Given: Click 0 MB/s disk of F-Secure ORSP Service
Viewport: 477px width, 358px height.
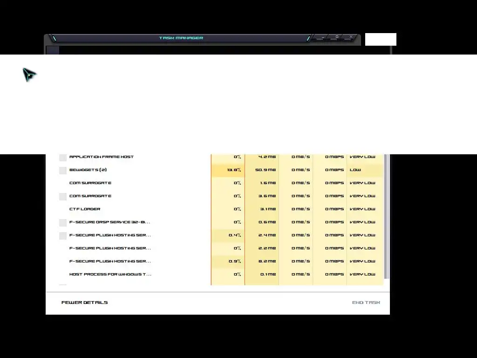Looking at the screenshot, I should pos(301,222).
